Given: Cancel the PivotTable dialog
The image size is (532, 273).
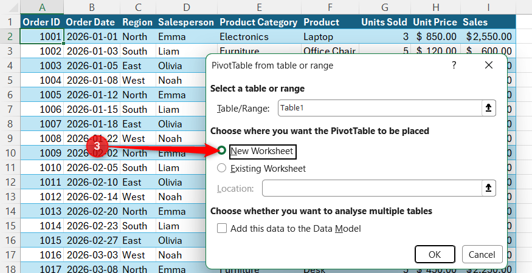Looking at the screenshot, I should coord(482,254).
